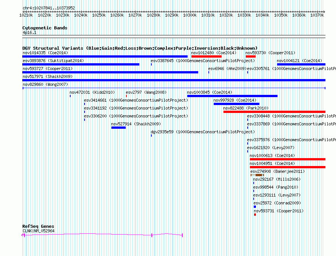This screenshot has width=336, height=256.
Task: Open the esv1293111 (Levy2007) label
Action: (277, 195)
